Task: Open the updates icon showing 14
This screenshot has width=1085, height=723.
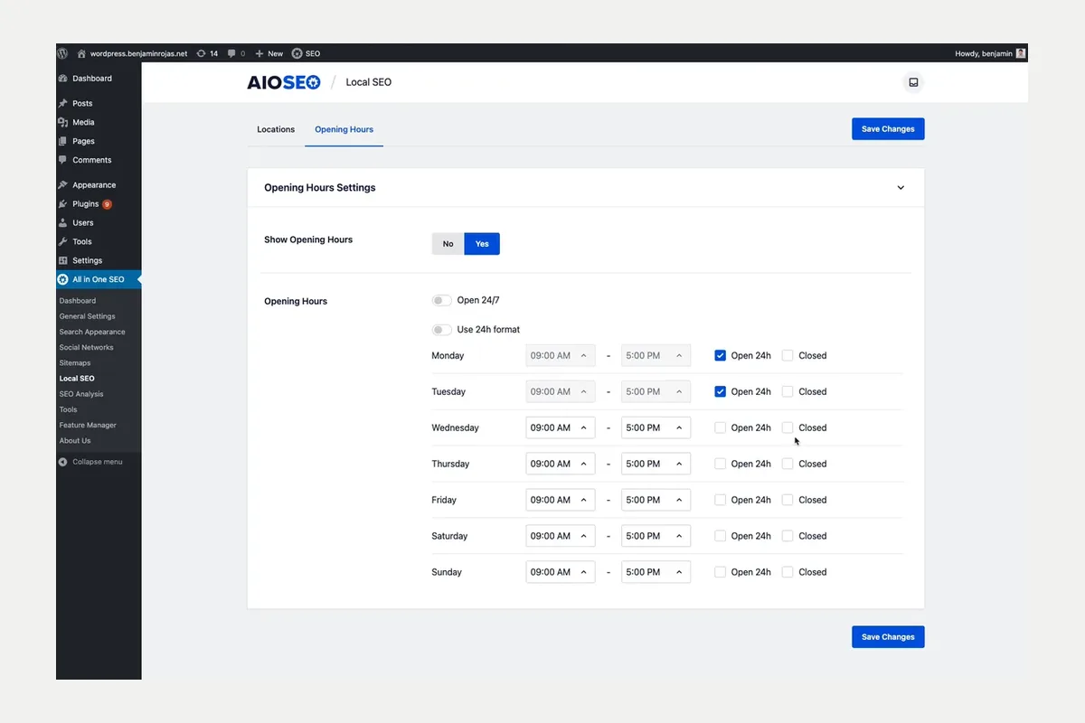Action: point(200,53)
